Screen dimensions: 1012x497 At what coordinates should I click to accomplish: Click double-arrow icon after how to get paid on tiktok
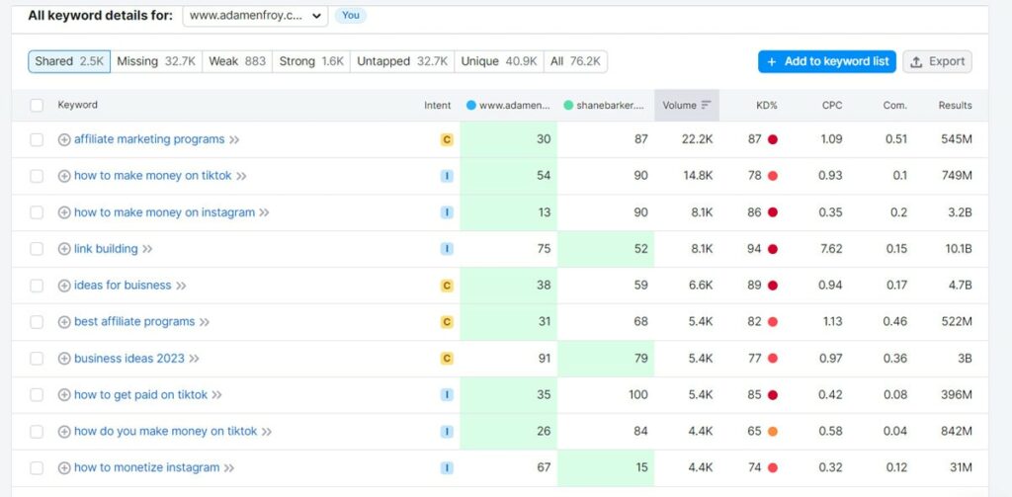click(216, 395)
